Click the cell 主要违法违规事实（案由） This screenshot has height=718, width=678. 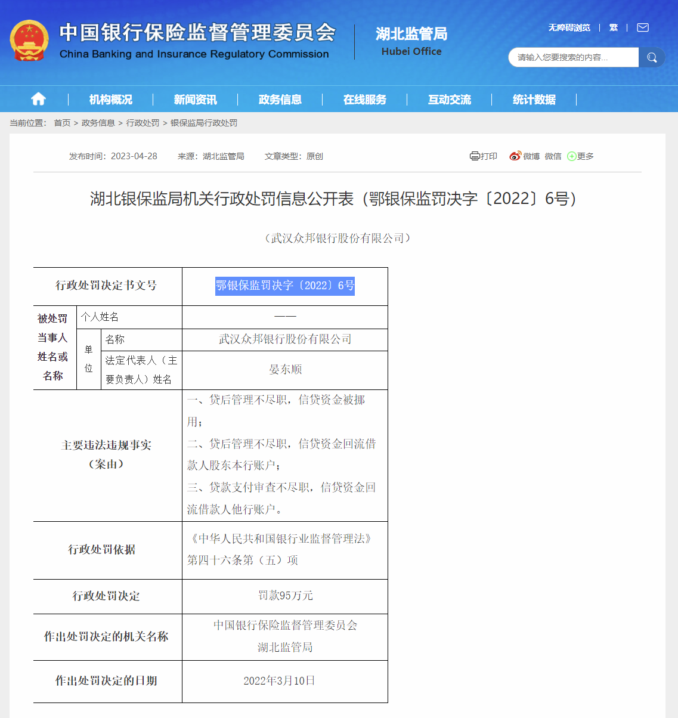tap(107, 454)
